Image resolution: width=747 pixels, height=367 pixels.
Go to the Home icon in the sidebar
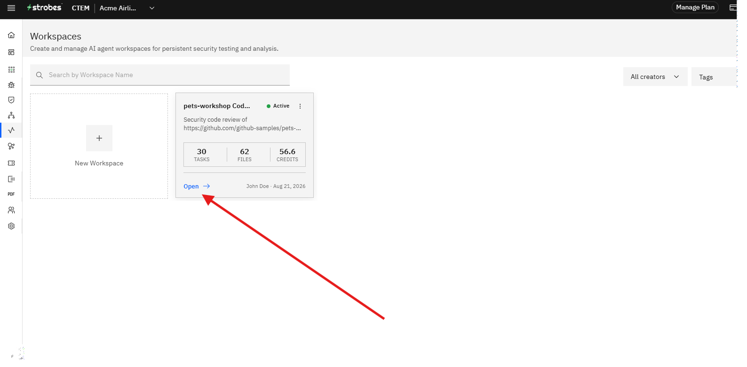pyautogui.click(x=11, y=35)
